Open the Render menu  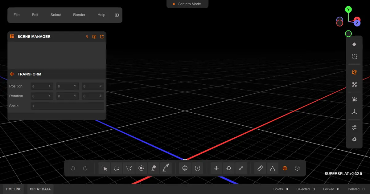point(79,15)
